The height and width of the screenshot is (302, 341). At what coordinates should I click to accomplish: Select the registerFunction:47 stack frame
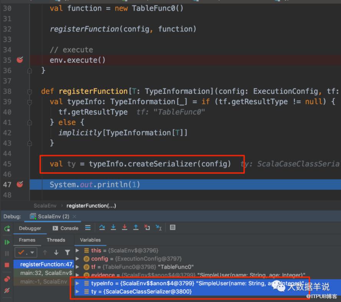tap(44, 264)
